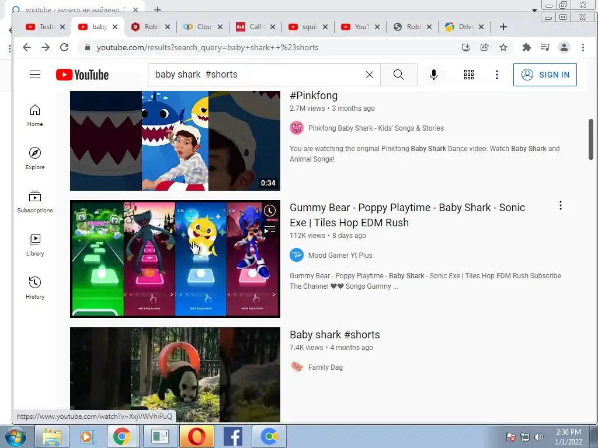Open the Mood Gamer Yt Plus channel
The image size is (598, 448).
point(340,256)
